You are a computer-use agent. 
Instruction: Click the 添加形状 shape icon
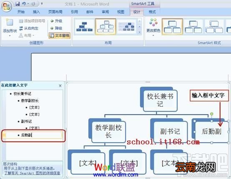[10, 23]
